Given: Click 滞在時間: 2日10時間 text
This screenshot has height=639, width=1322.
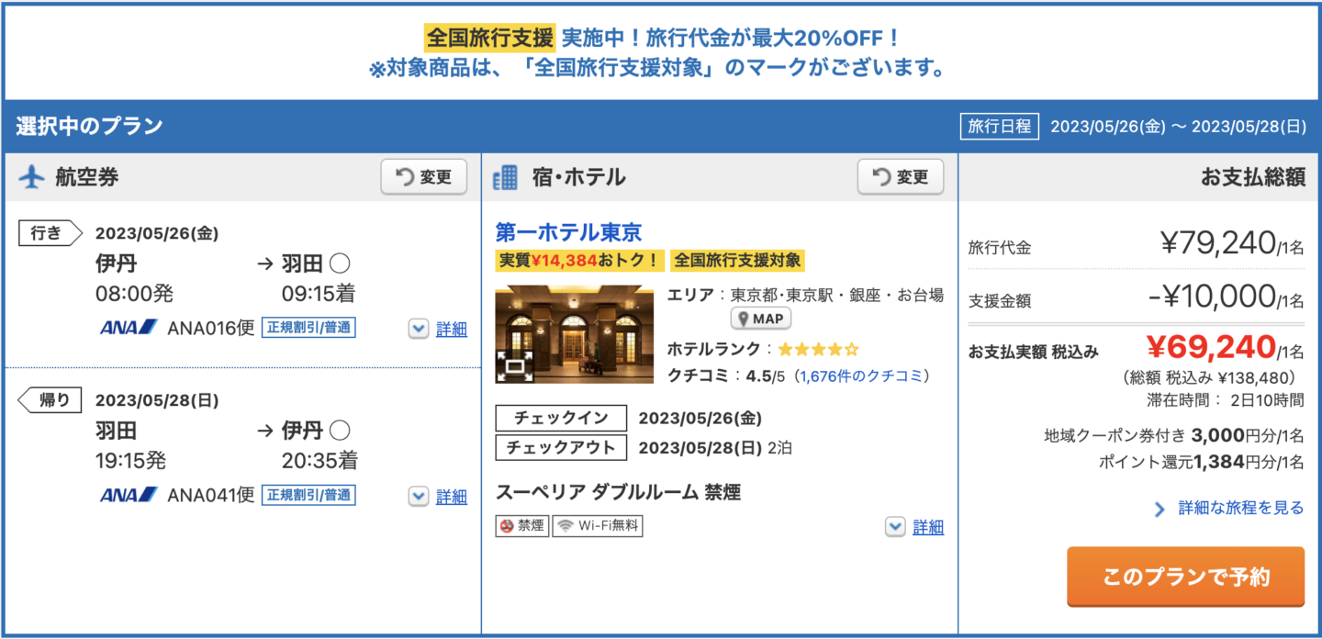Looking at the screenshot, I should click(x=1225, y=401).
